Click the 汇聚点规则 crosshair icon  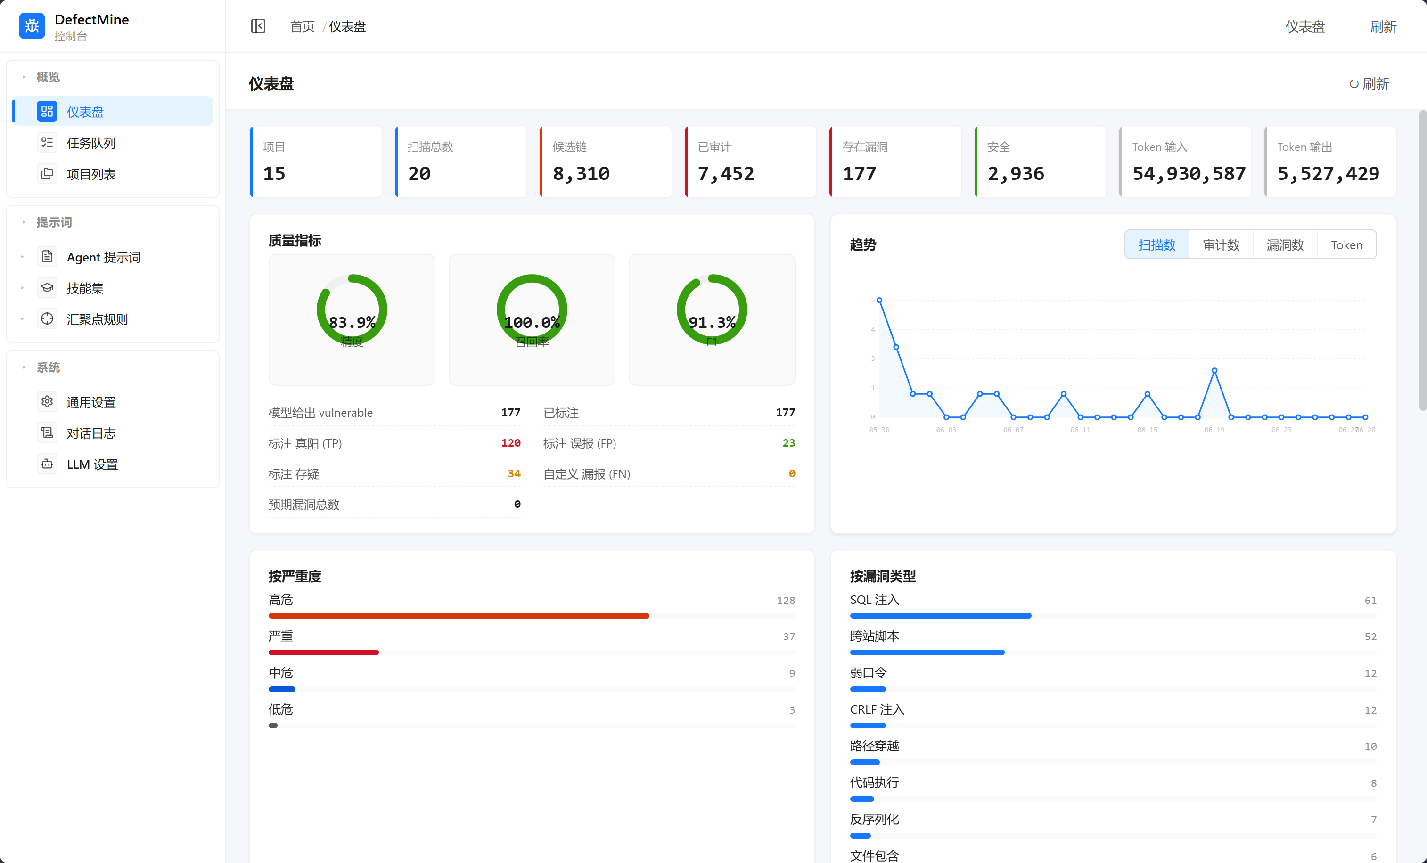47,319
